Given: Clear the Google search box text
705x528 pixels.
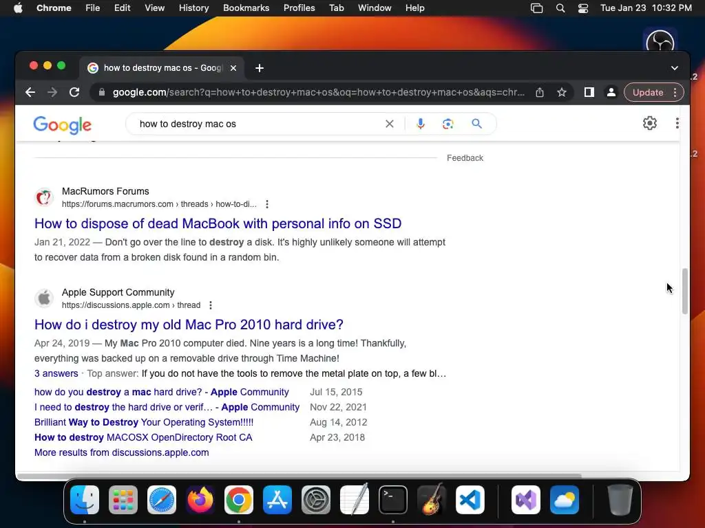Looking at the screenshot, I should [x=390, y=124].
